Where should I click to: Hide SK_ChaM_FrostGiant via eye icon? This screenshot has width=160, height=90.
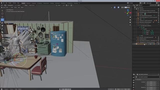[158, 44]
